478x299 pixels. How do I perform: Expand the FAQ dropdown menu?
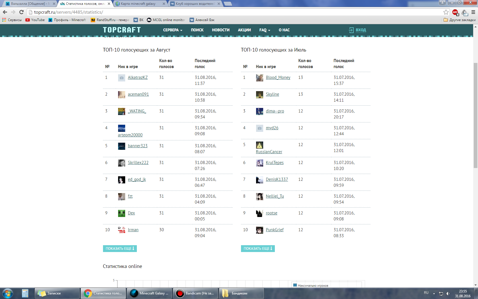tap(265, 30)
